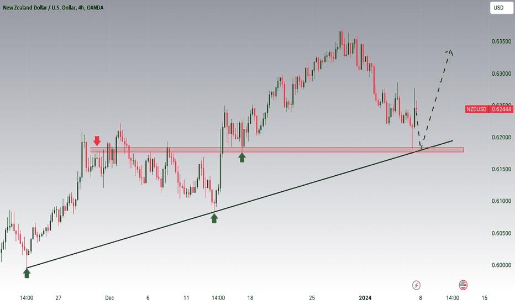Screen dimensions: 515x304
Task: Click the 27 date label on the time axis
Action: (x=59, y=298)
